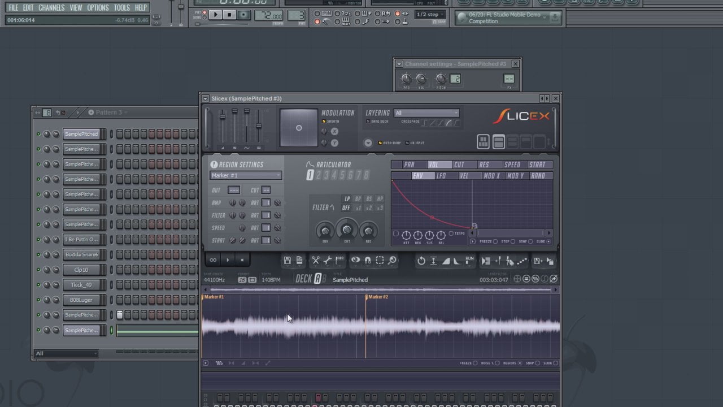Click the Region Settings info icon
This screenshot has height=407, width=723.
click(214, 164)
